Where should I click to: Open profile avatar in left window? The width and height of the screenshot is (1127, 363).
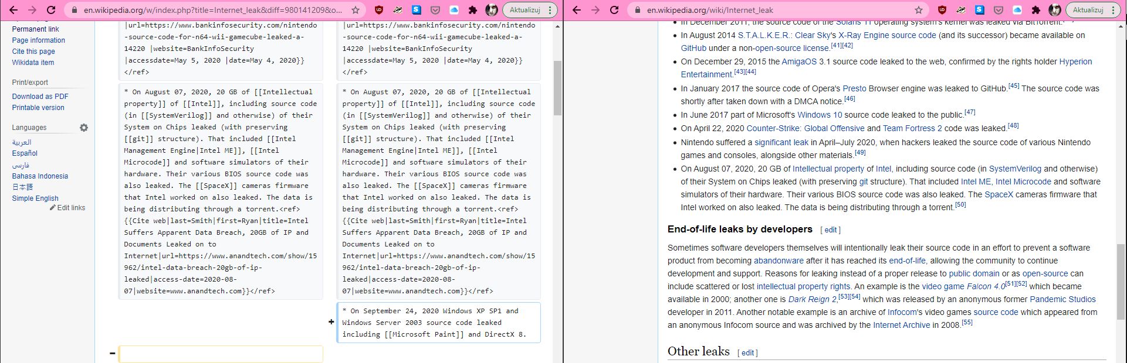pos(492,10)
